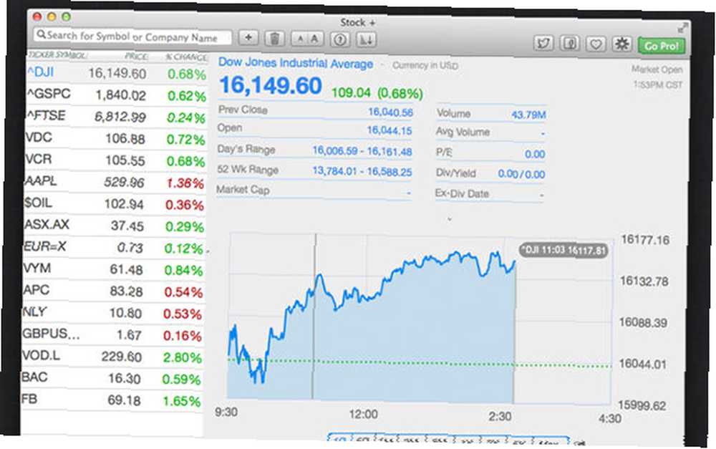Viewport: 716px width, 449px height.
Task: Click the FB change 1.65%
Action: 182,401
